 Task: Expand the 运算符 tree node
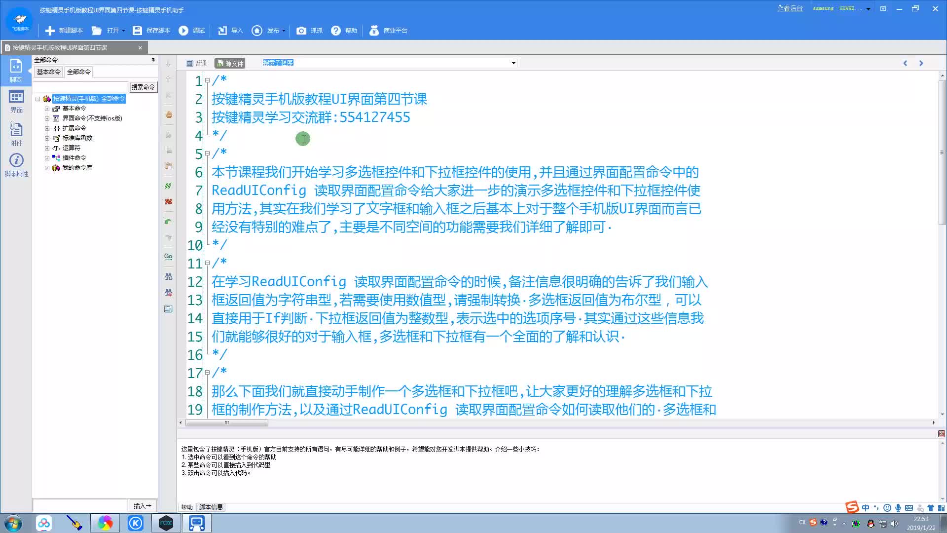tap(47, 148)
